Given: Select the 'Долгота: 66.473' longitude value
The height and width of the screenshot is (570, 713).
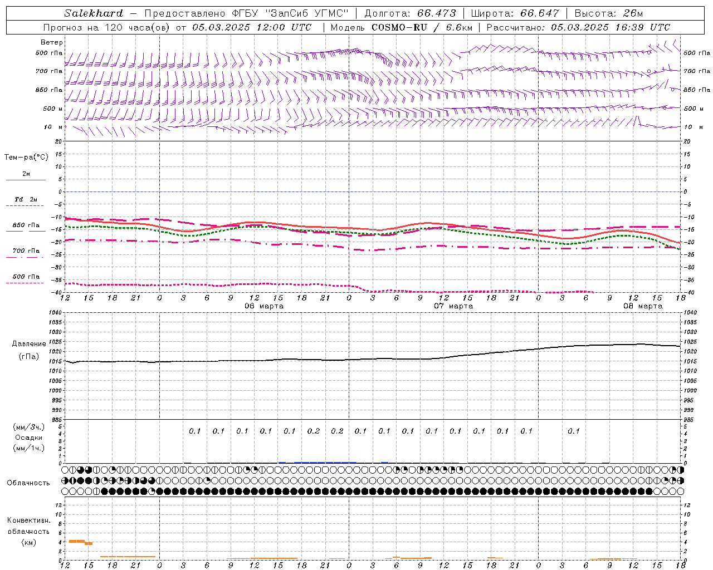Looking at the screenshot, I should point(410,13).
